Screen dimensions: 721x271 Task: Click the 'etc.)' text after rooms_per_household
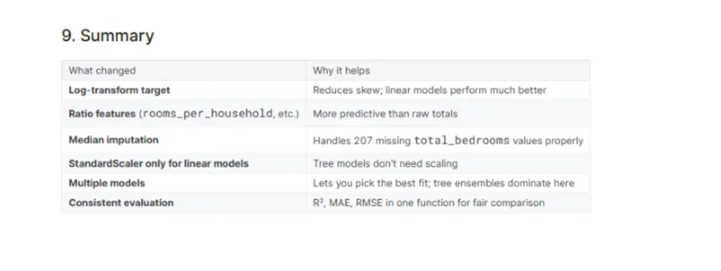pos(288,113)
